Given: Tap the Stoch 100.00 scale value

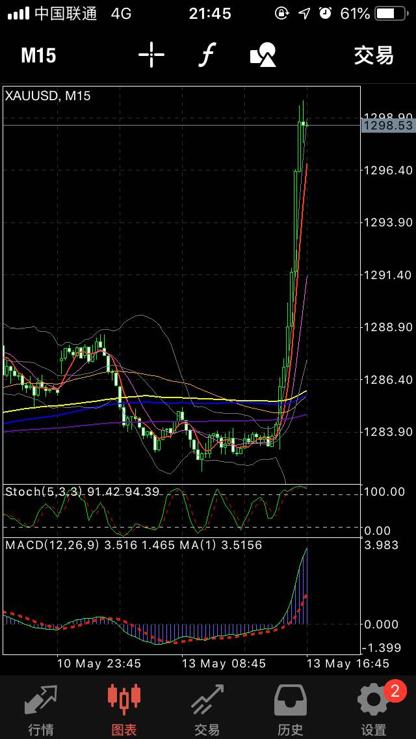Looking at the screenshot, I should coord(385,492).
